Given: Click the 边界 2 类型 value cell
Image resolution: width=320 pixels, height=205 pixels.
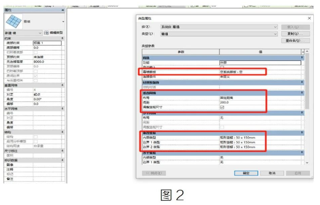Looking at the screenshot, I should pyautogui.click(x=260, y=147).
